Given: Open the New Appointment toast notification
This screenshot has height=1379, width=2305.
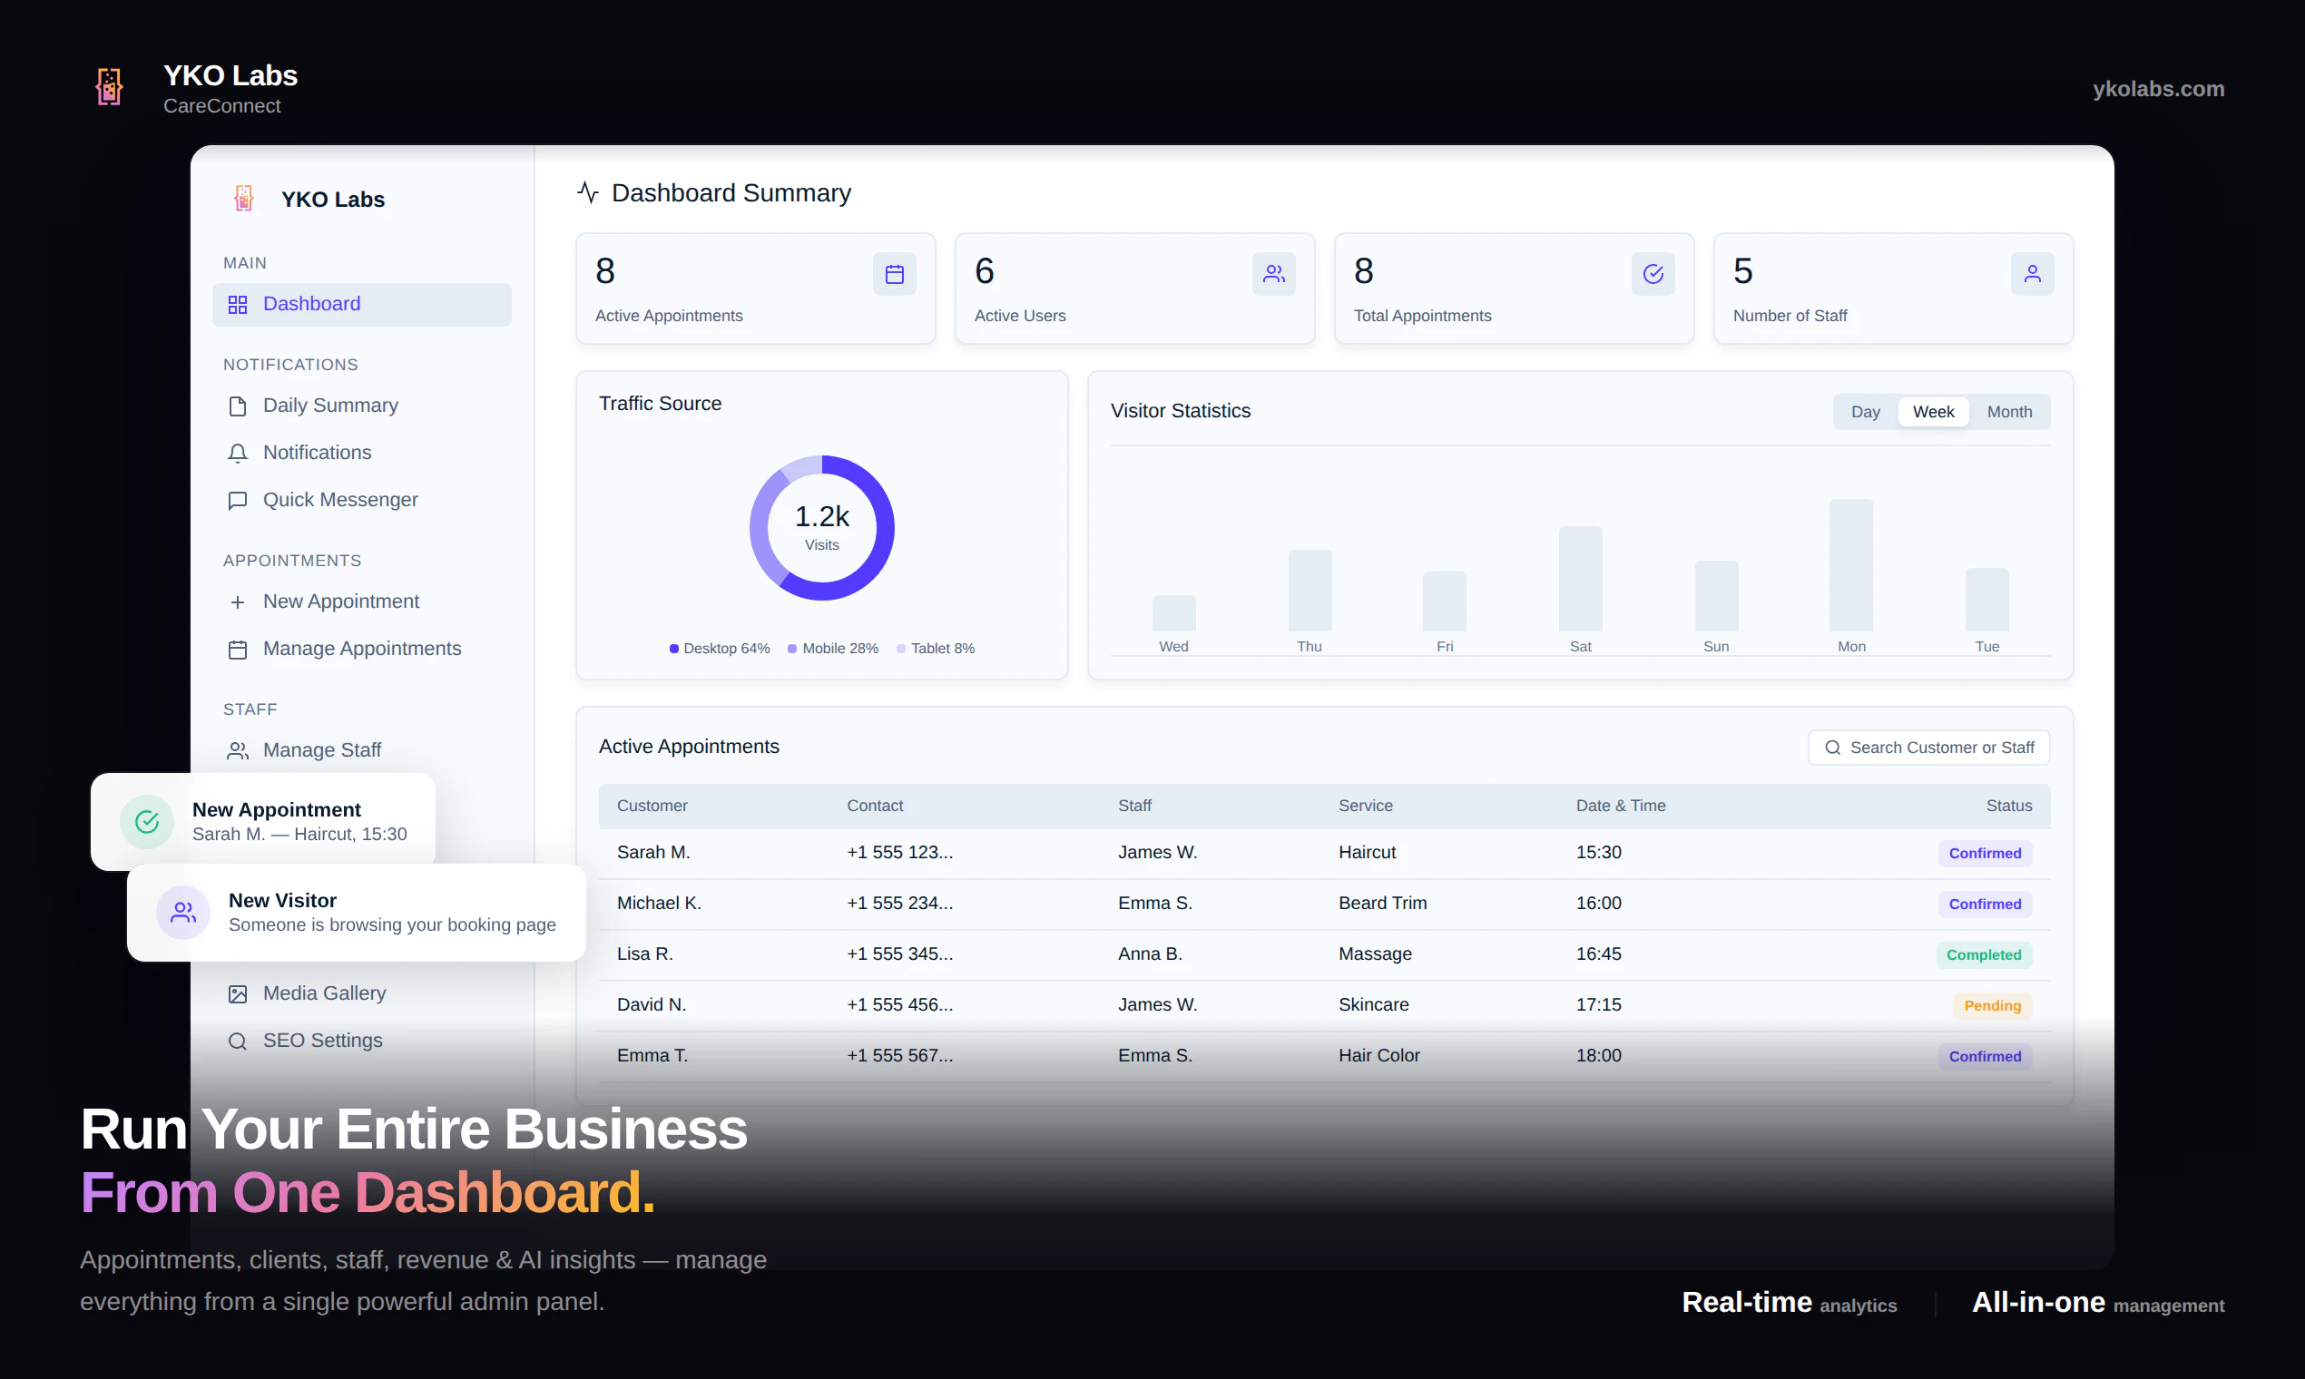Looking at the screenshot, I should pyautogui.click(x=263, y=821).
